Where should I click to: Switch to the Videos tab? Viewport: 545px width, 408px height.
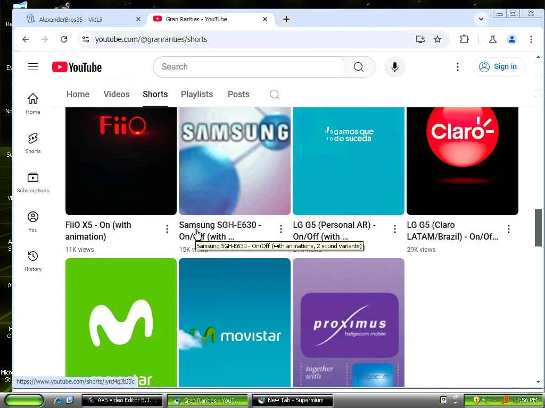[117, 95]
